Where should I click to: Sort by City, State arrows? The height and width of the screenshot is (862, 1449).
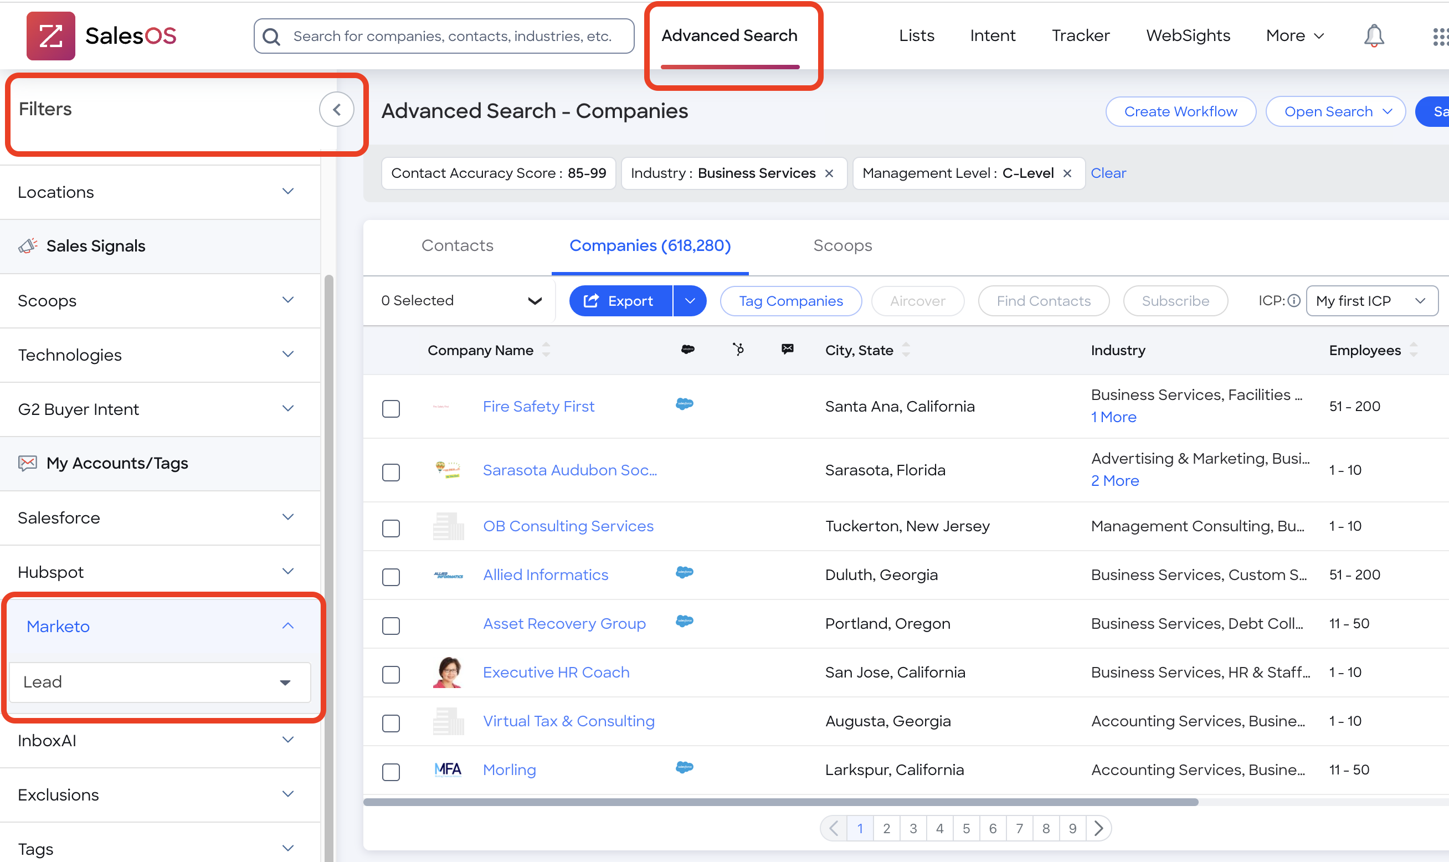point(906,350)
